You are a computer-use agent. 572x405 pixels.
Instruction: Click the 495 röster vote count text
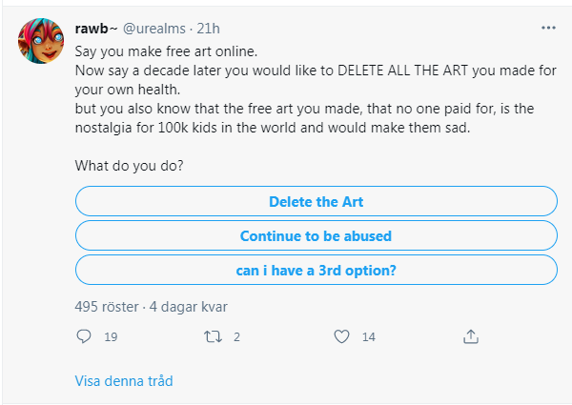107,307
